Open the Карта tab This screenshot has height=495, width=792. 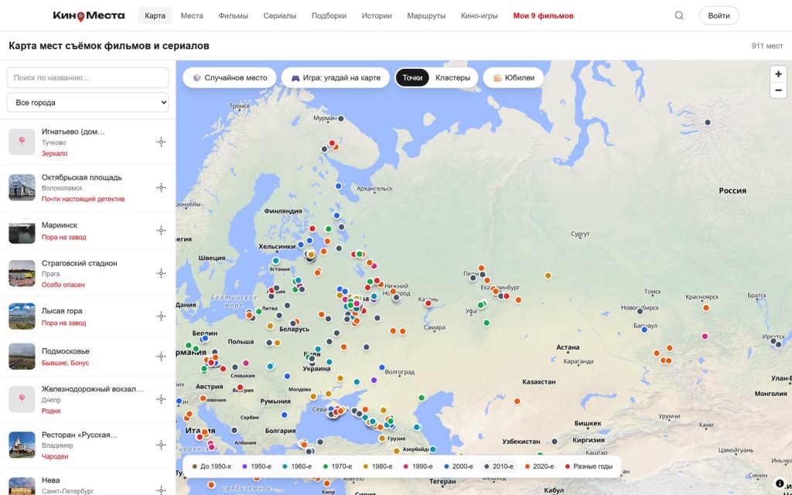coord(155,15)
